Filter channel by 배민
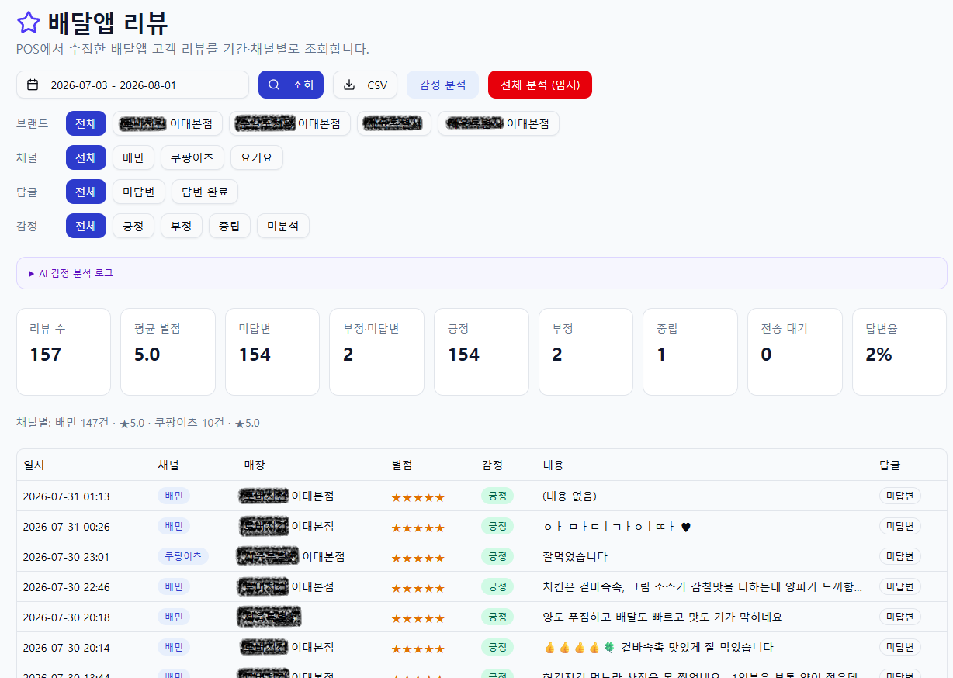 tap(133, 157)
